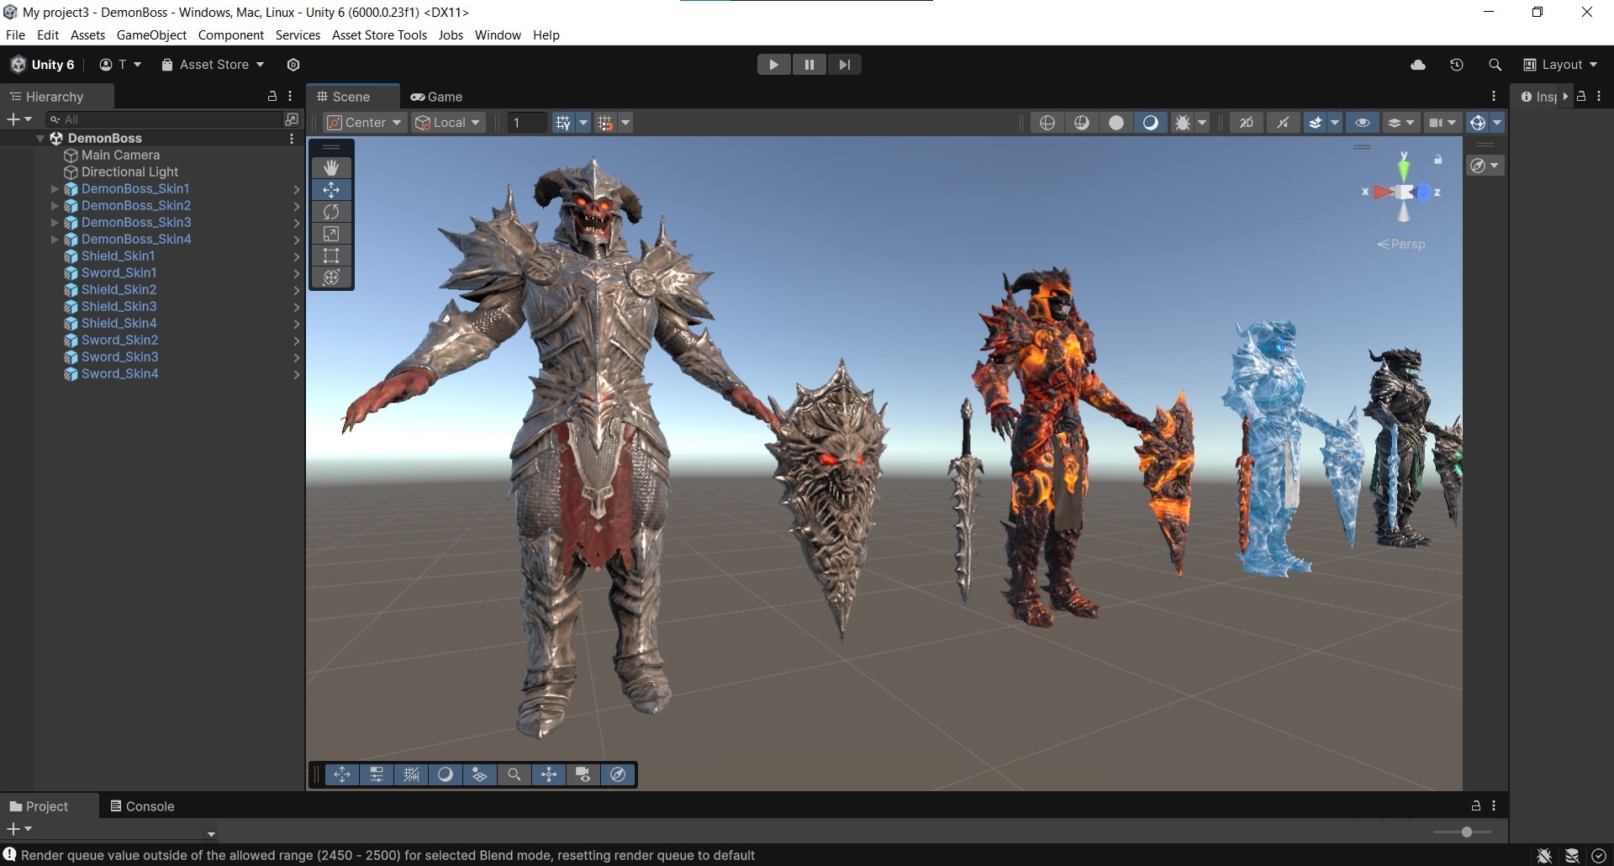Open the Layout dropdown
Image resolution: width=1614 pixels, height=866 pixels.
click(x=1561, y=65)
